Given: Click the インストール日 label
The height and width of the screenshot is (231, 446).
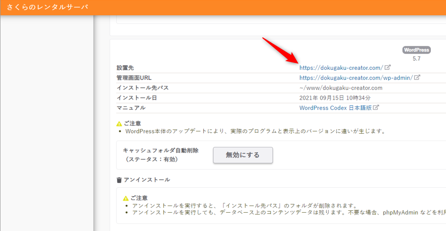Looking at the screenshot, I should tap(137, 98).
